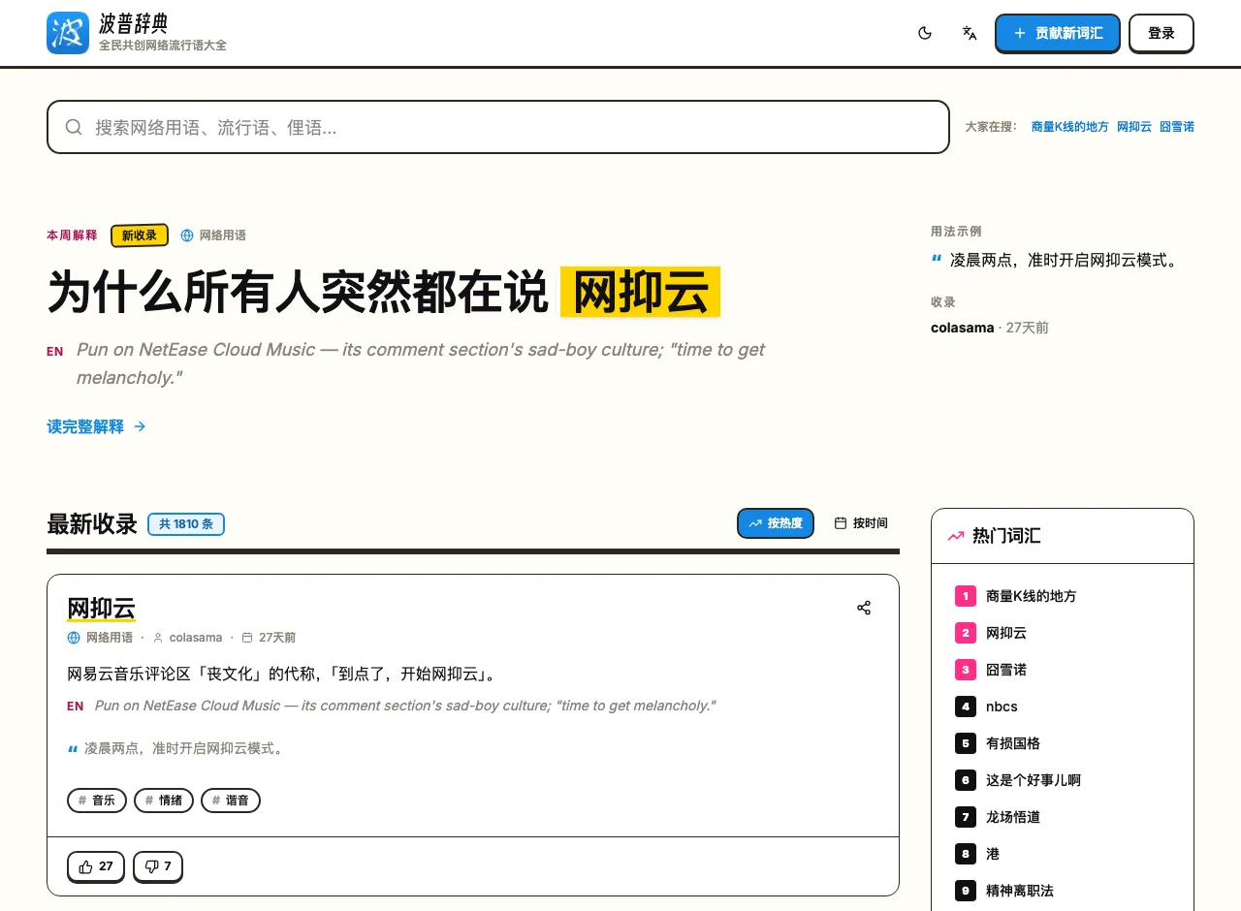Open the 网抑云 entry card title

click(x=102, y=609)
